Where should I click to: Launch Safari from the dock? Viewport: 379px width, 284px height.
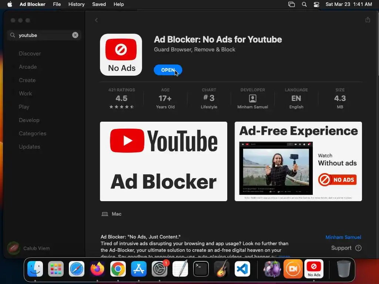click(x=77, y=269)
